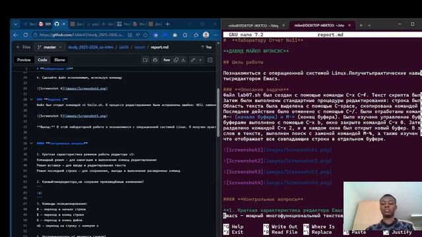Viewport: 422px width, 237px height.
Task: Open the browser tab search chevron
Action: [16, 24]
